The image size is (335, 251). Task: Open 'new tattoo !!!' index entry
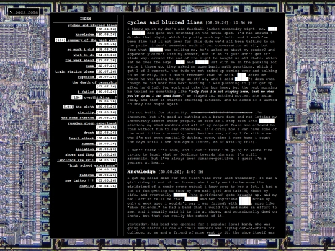pos(79,180)
